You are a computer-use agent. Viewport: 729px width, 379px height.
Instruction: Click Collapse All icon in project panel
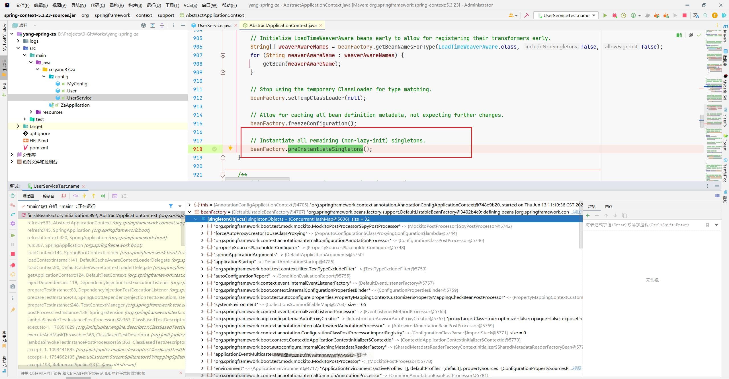point(162,25)
